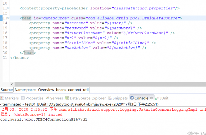The width and height of the screenshot is (206, 135).
Task: Click the com.alibaba.druid.pool.DruidDataSource class value
Action: (x=133, y=18)
